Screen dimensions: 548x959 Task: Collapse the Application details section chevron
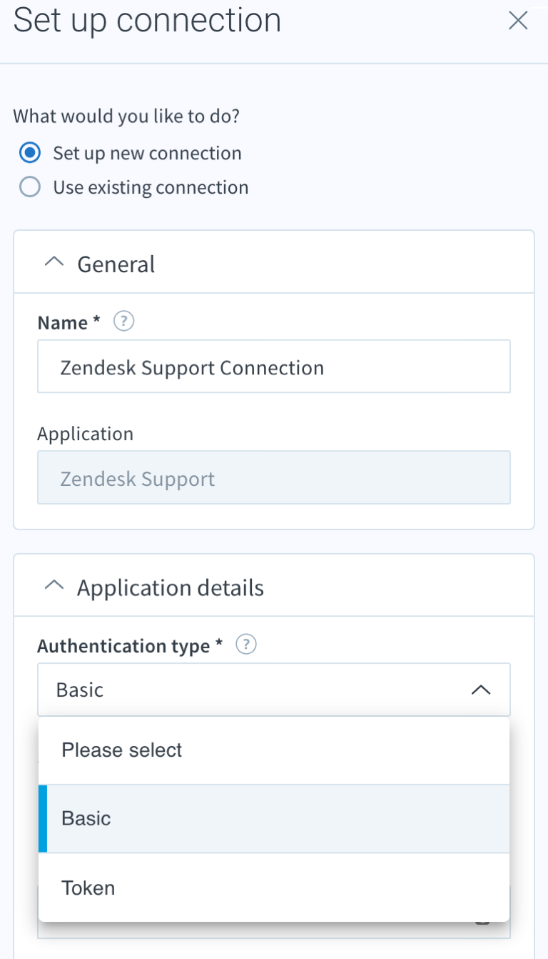[x=54, y=587]
